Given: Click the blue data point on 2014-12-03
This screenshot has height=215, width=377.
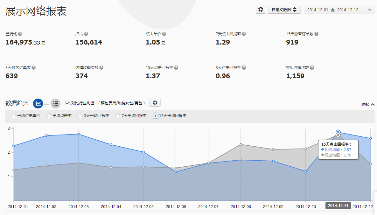Looking at the screenshot, I should coord(79,134).
